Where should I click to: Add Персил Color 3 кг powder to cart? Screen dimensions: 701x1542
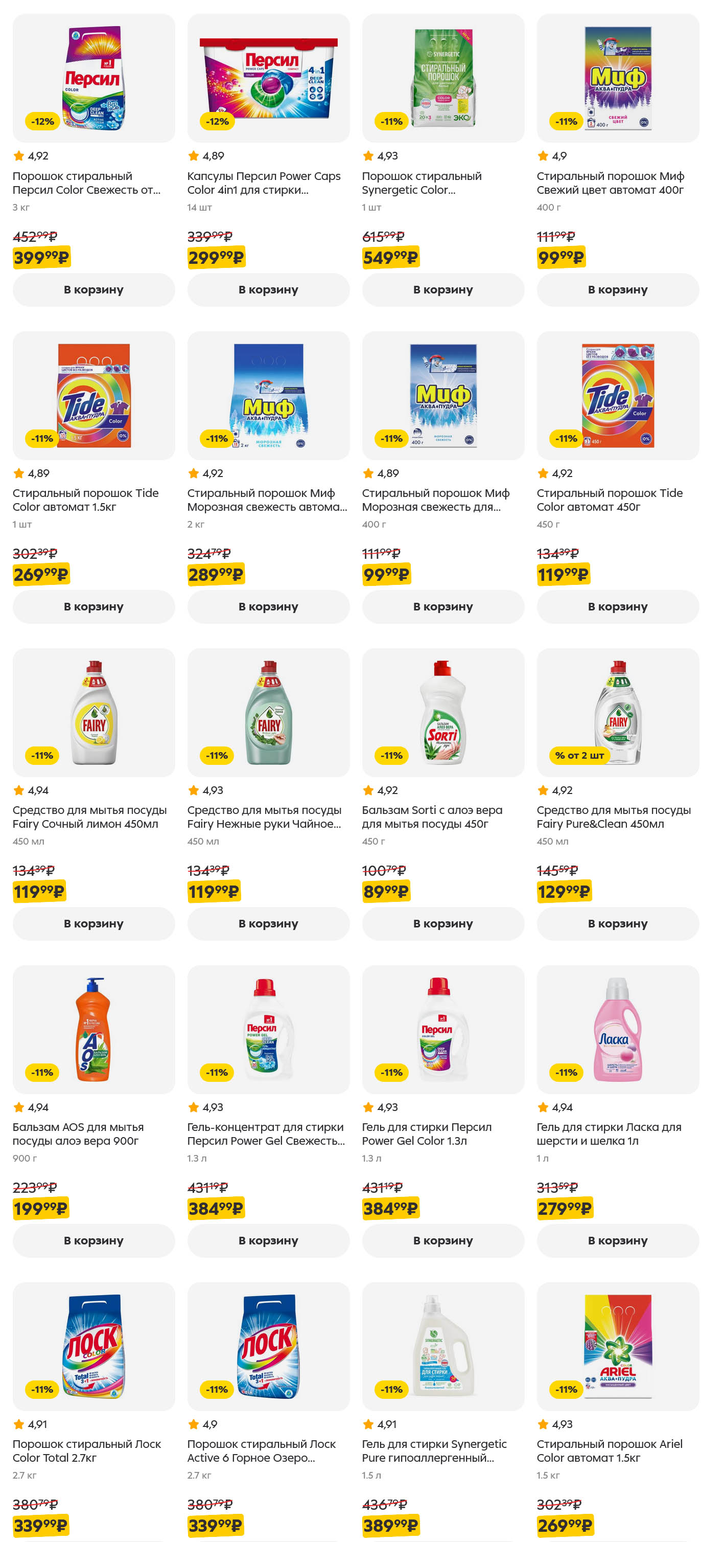(x=94, y=290)
